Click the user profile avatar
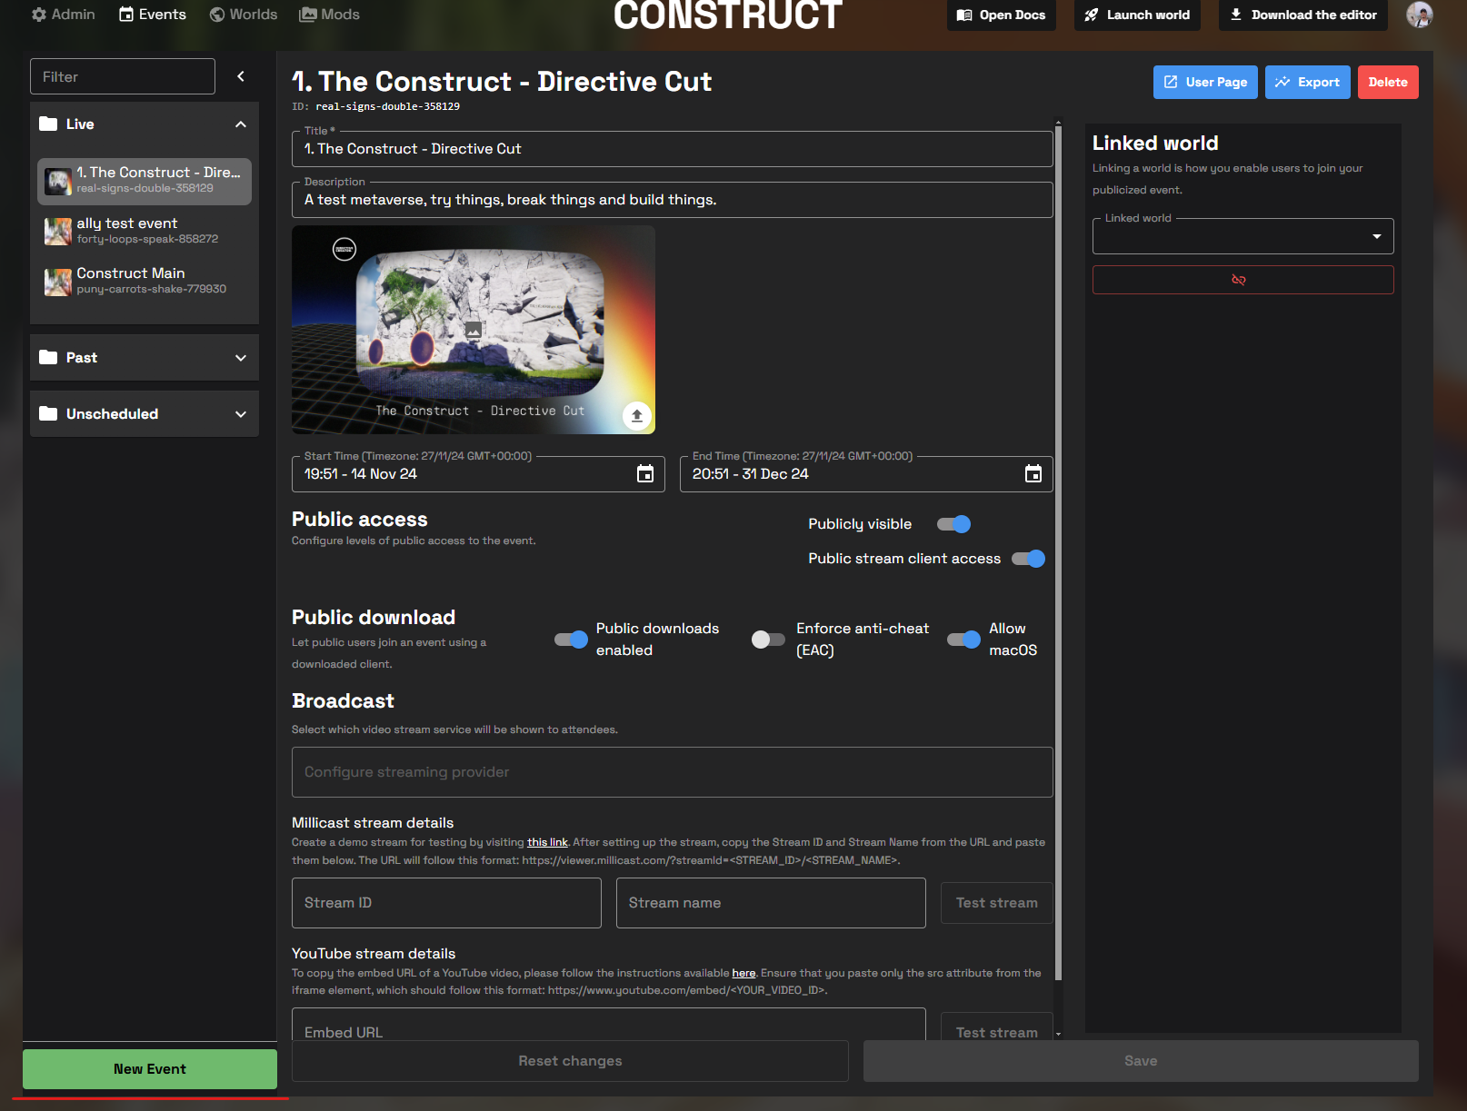Viewport: 1467px width, 1111px height. coord(1418,15)
